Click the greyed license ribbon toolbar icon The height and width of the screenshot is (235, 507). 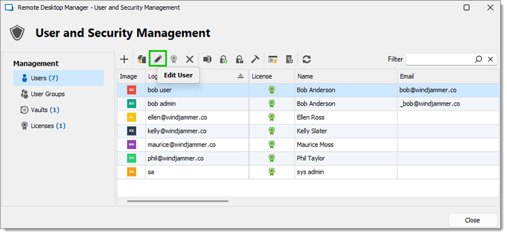tap(174, 59)
